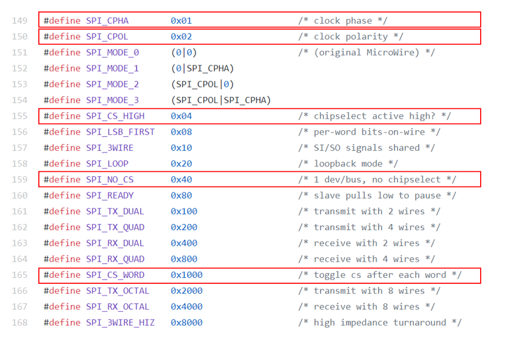Click the SPI_LSB_FIRST macro name
Viewport: 511px width, 342px height.
[x=120, y=133]
